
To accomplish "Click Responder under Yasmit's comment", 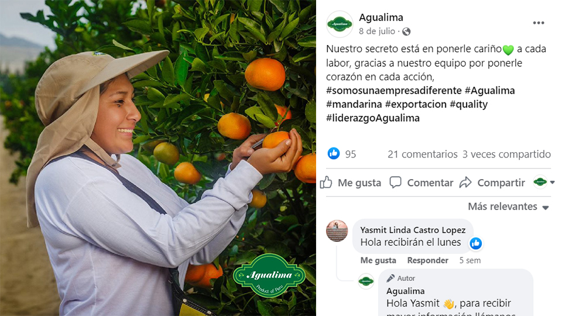I will click(x=427, y=260).
